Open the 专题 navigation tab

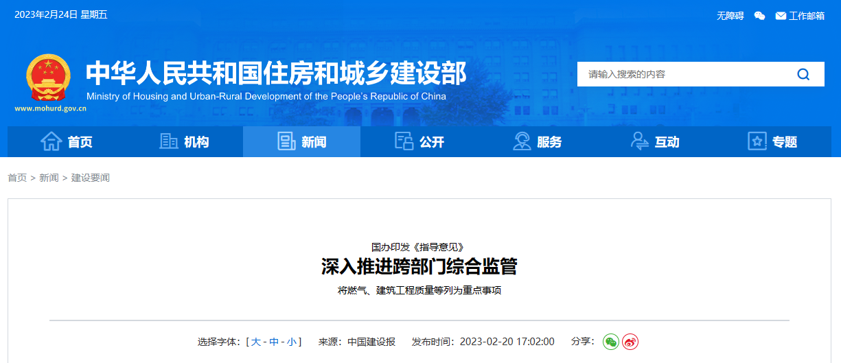click(772, 142)
